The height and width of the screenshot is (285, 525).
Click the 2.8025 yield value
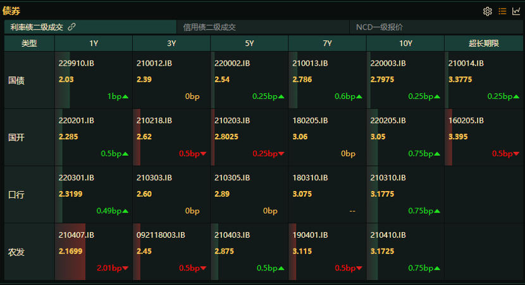point(226,137)
